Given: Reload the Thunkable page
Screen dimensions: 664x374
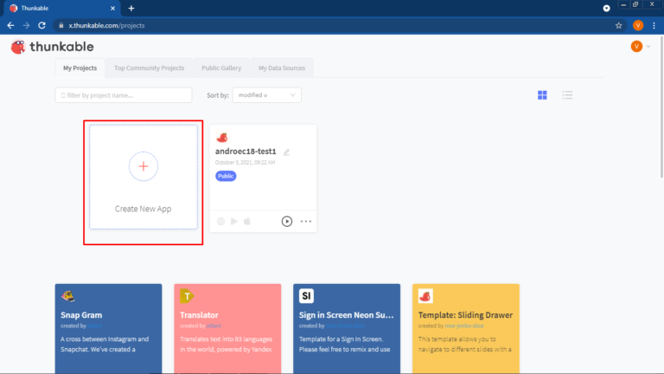Looking at the screenshot, I should 41,25.
